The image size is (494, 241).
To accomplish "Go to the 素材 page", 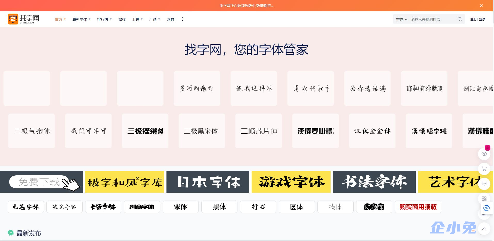I will 170,19.
